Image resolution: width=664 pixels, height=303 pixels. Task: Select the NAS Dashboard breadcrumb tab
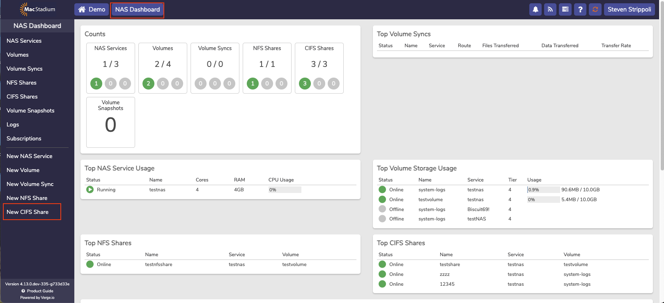tap(137, 9)
